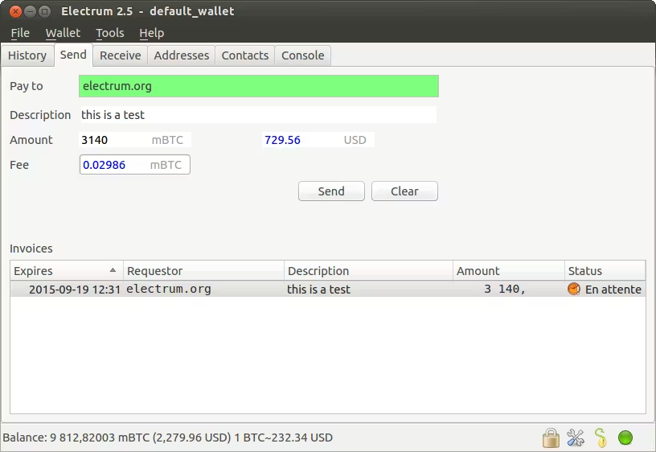656x452 pixels.
Task: Click the Description field 'this is a test'
Action: (258, 115)
